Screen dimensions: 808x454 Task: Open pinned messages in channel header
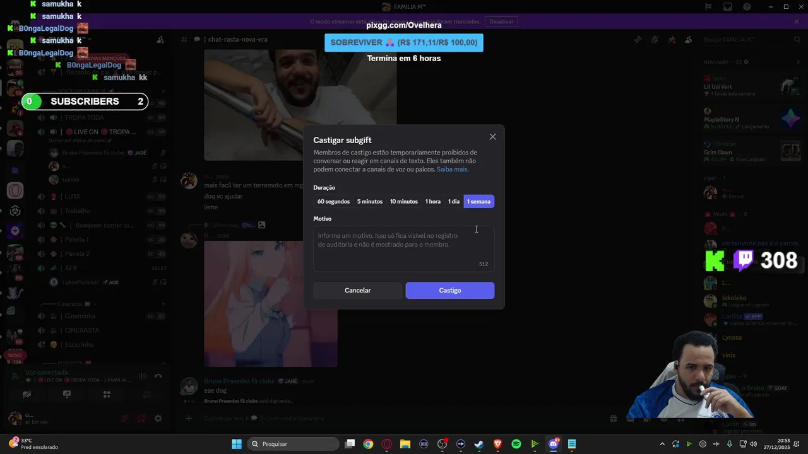click(x=672, y=40)
